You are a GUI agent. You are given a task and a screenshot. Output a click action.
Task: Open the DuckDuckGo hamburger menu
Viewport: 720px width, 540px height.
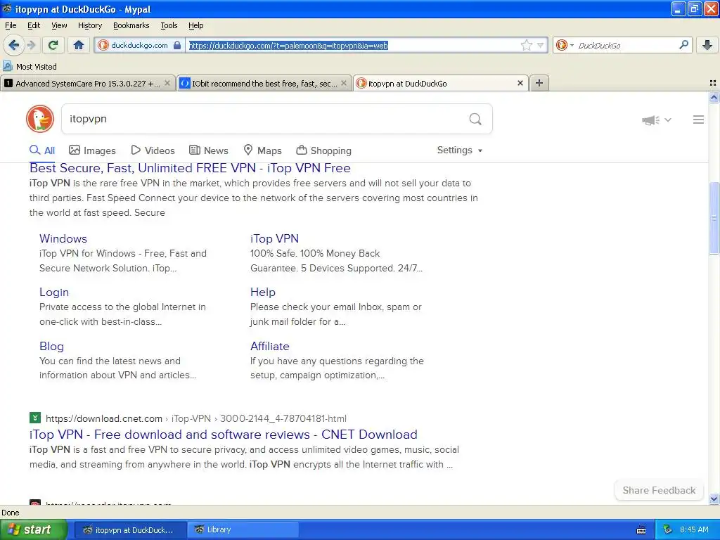(x=698, y=120)
